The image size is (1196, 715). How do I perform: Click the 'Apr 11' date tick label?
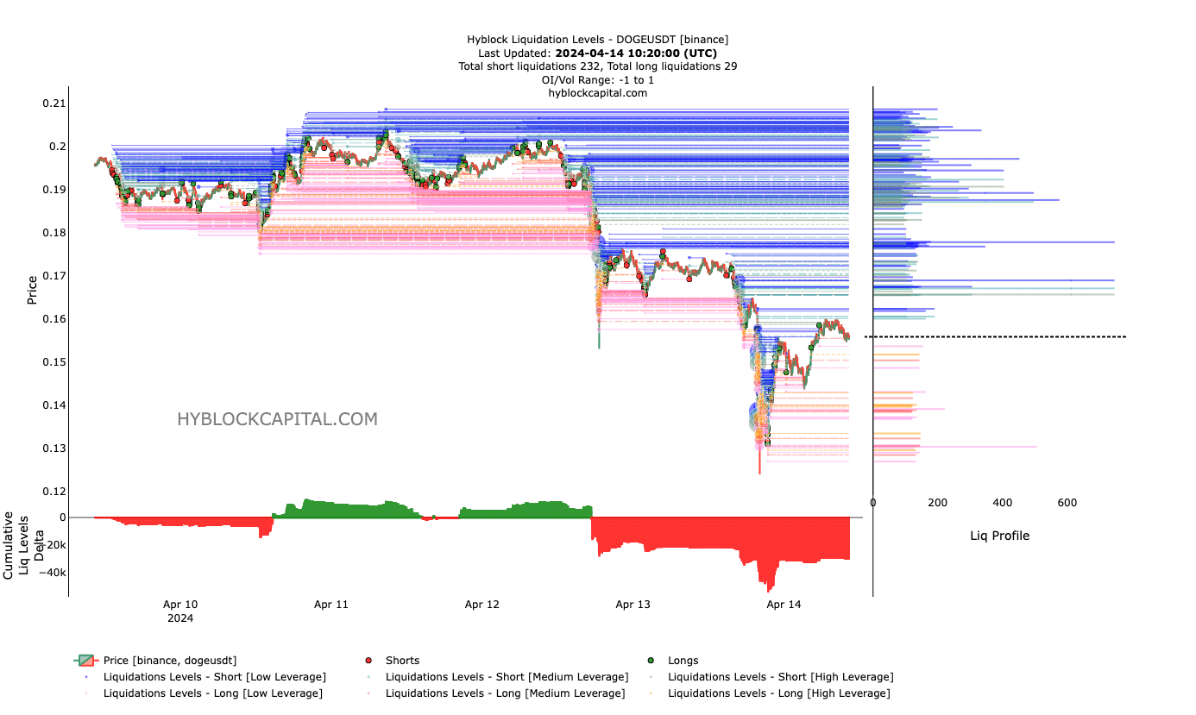point(331,605)
